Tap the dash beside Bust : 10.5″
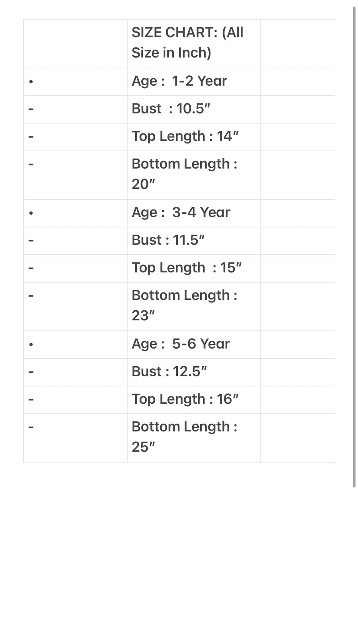This screenshot has width=358, height=644. pos(31,109)
